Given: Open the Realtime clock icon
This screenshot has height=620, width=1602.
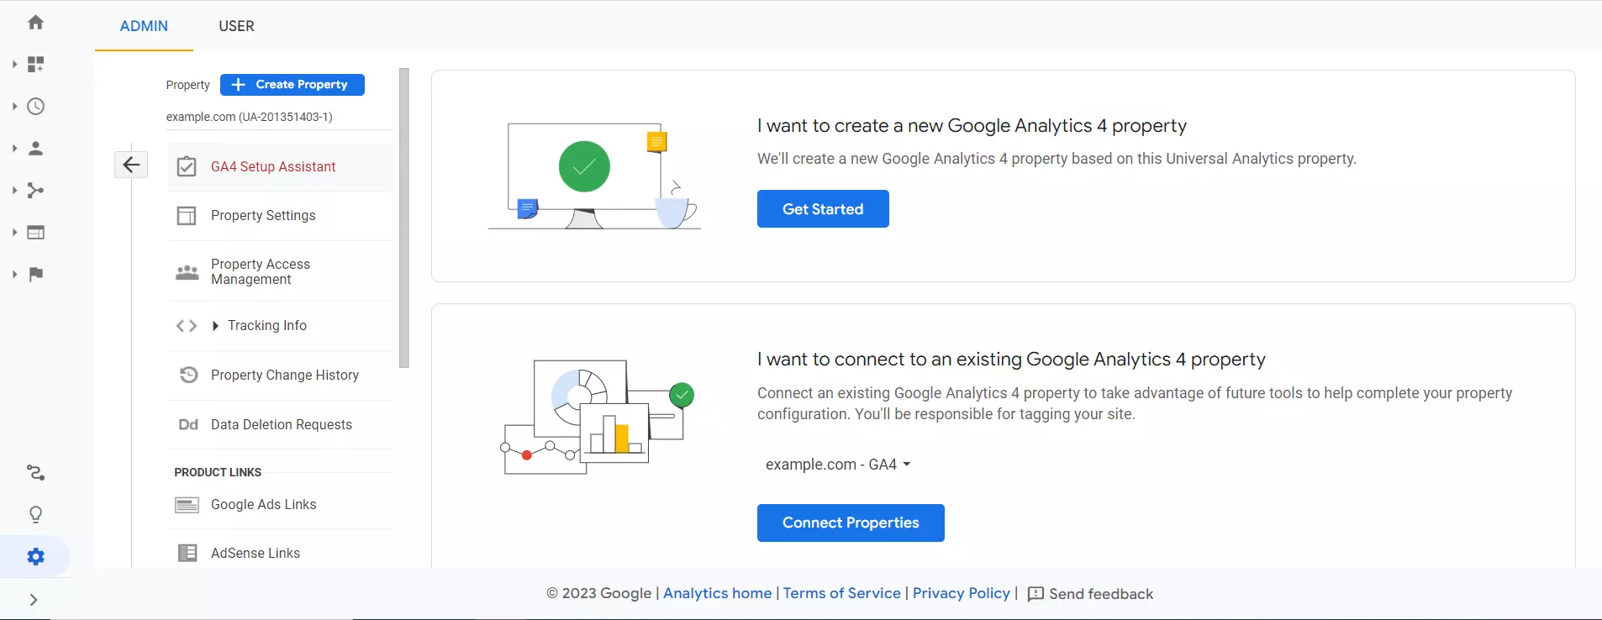Looking at the screenshot, I should [x=35, y=106].
